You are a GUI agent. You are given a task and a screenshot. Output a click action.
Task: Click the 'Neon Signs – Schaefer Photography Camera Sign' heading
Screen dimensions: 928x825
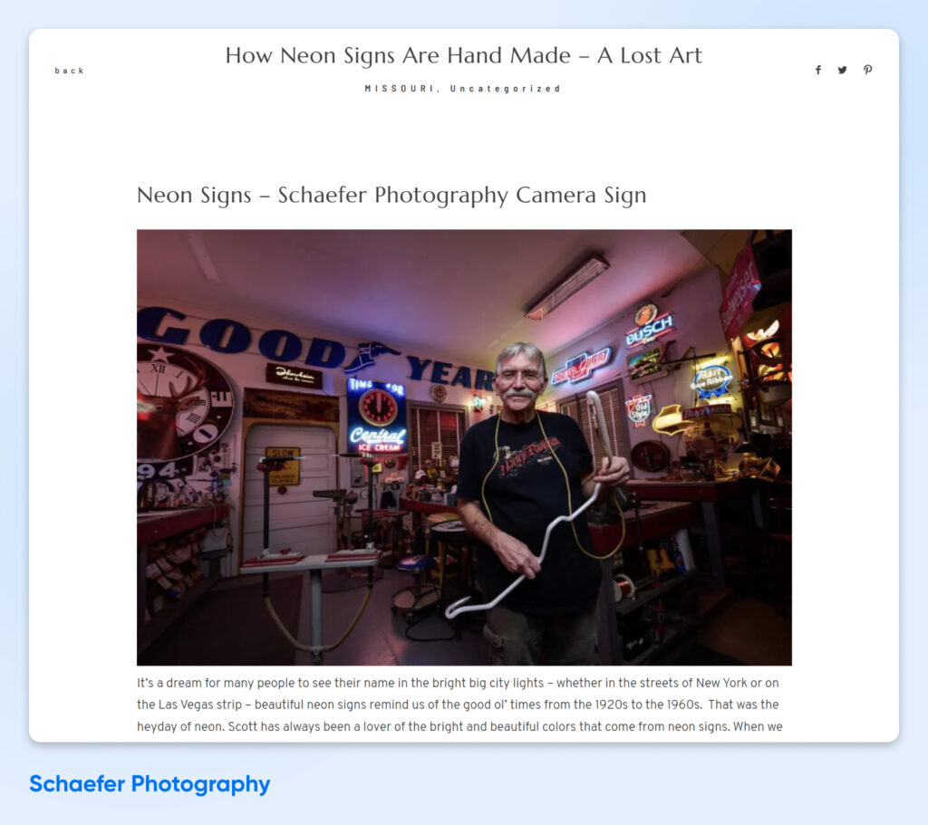point(391,195)
